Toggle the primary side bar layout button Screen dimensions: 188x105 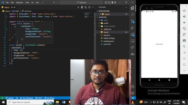click(x=106, y=2)
